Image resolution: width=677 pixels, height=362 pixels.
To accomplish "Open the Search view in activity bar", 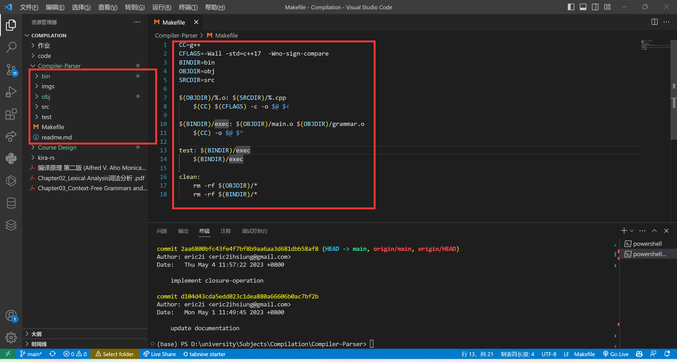I will tap(11, 47).
